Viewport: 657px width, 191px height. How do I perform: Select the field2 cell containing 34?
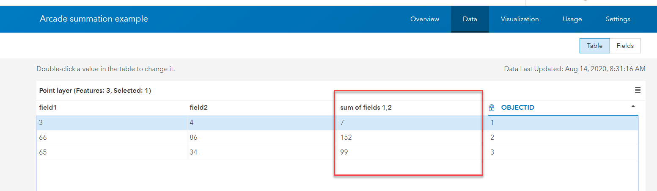193,152
